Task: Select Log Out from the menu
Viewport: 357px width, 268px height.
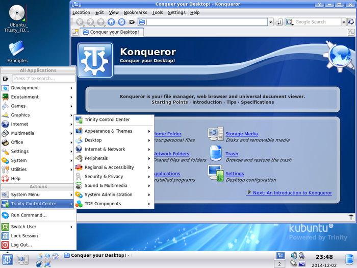Action: 21,245
